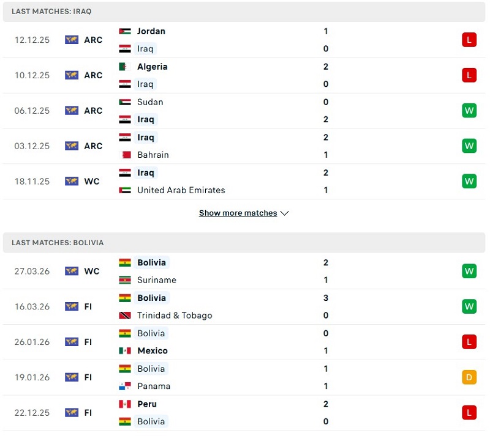Click the Jordan flag icon
Image resolution: width=490 pixels, height=436 pixels.
pos(125,31)
